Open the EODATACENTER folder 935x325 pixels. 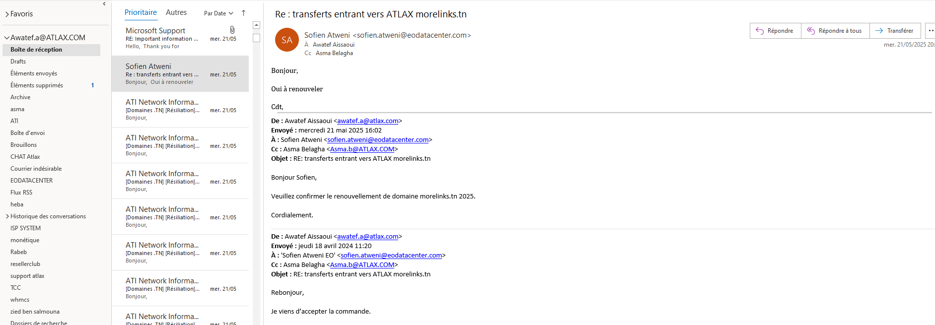tap(31, 181)
